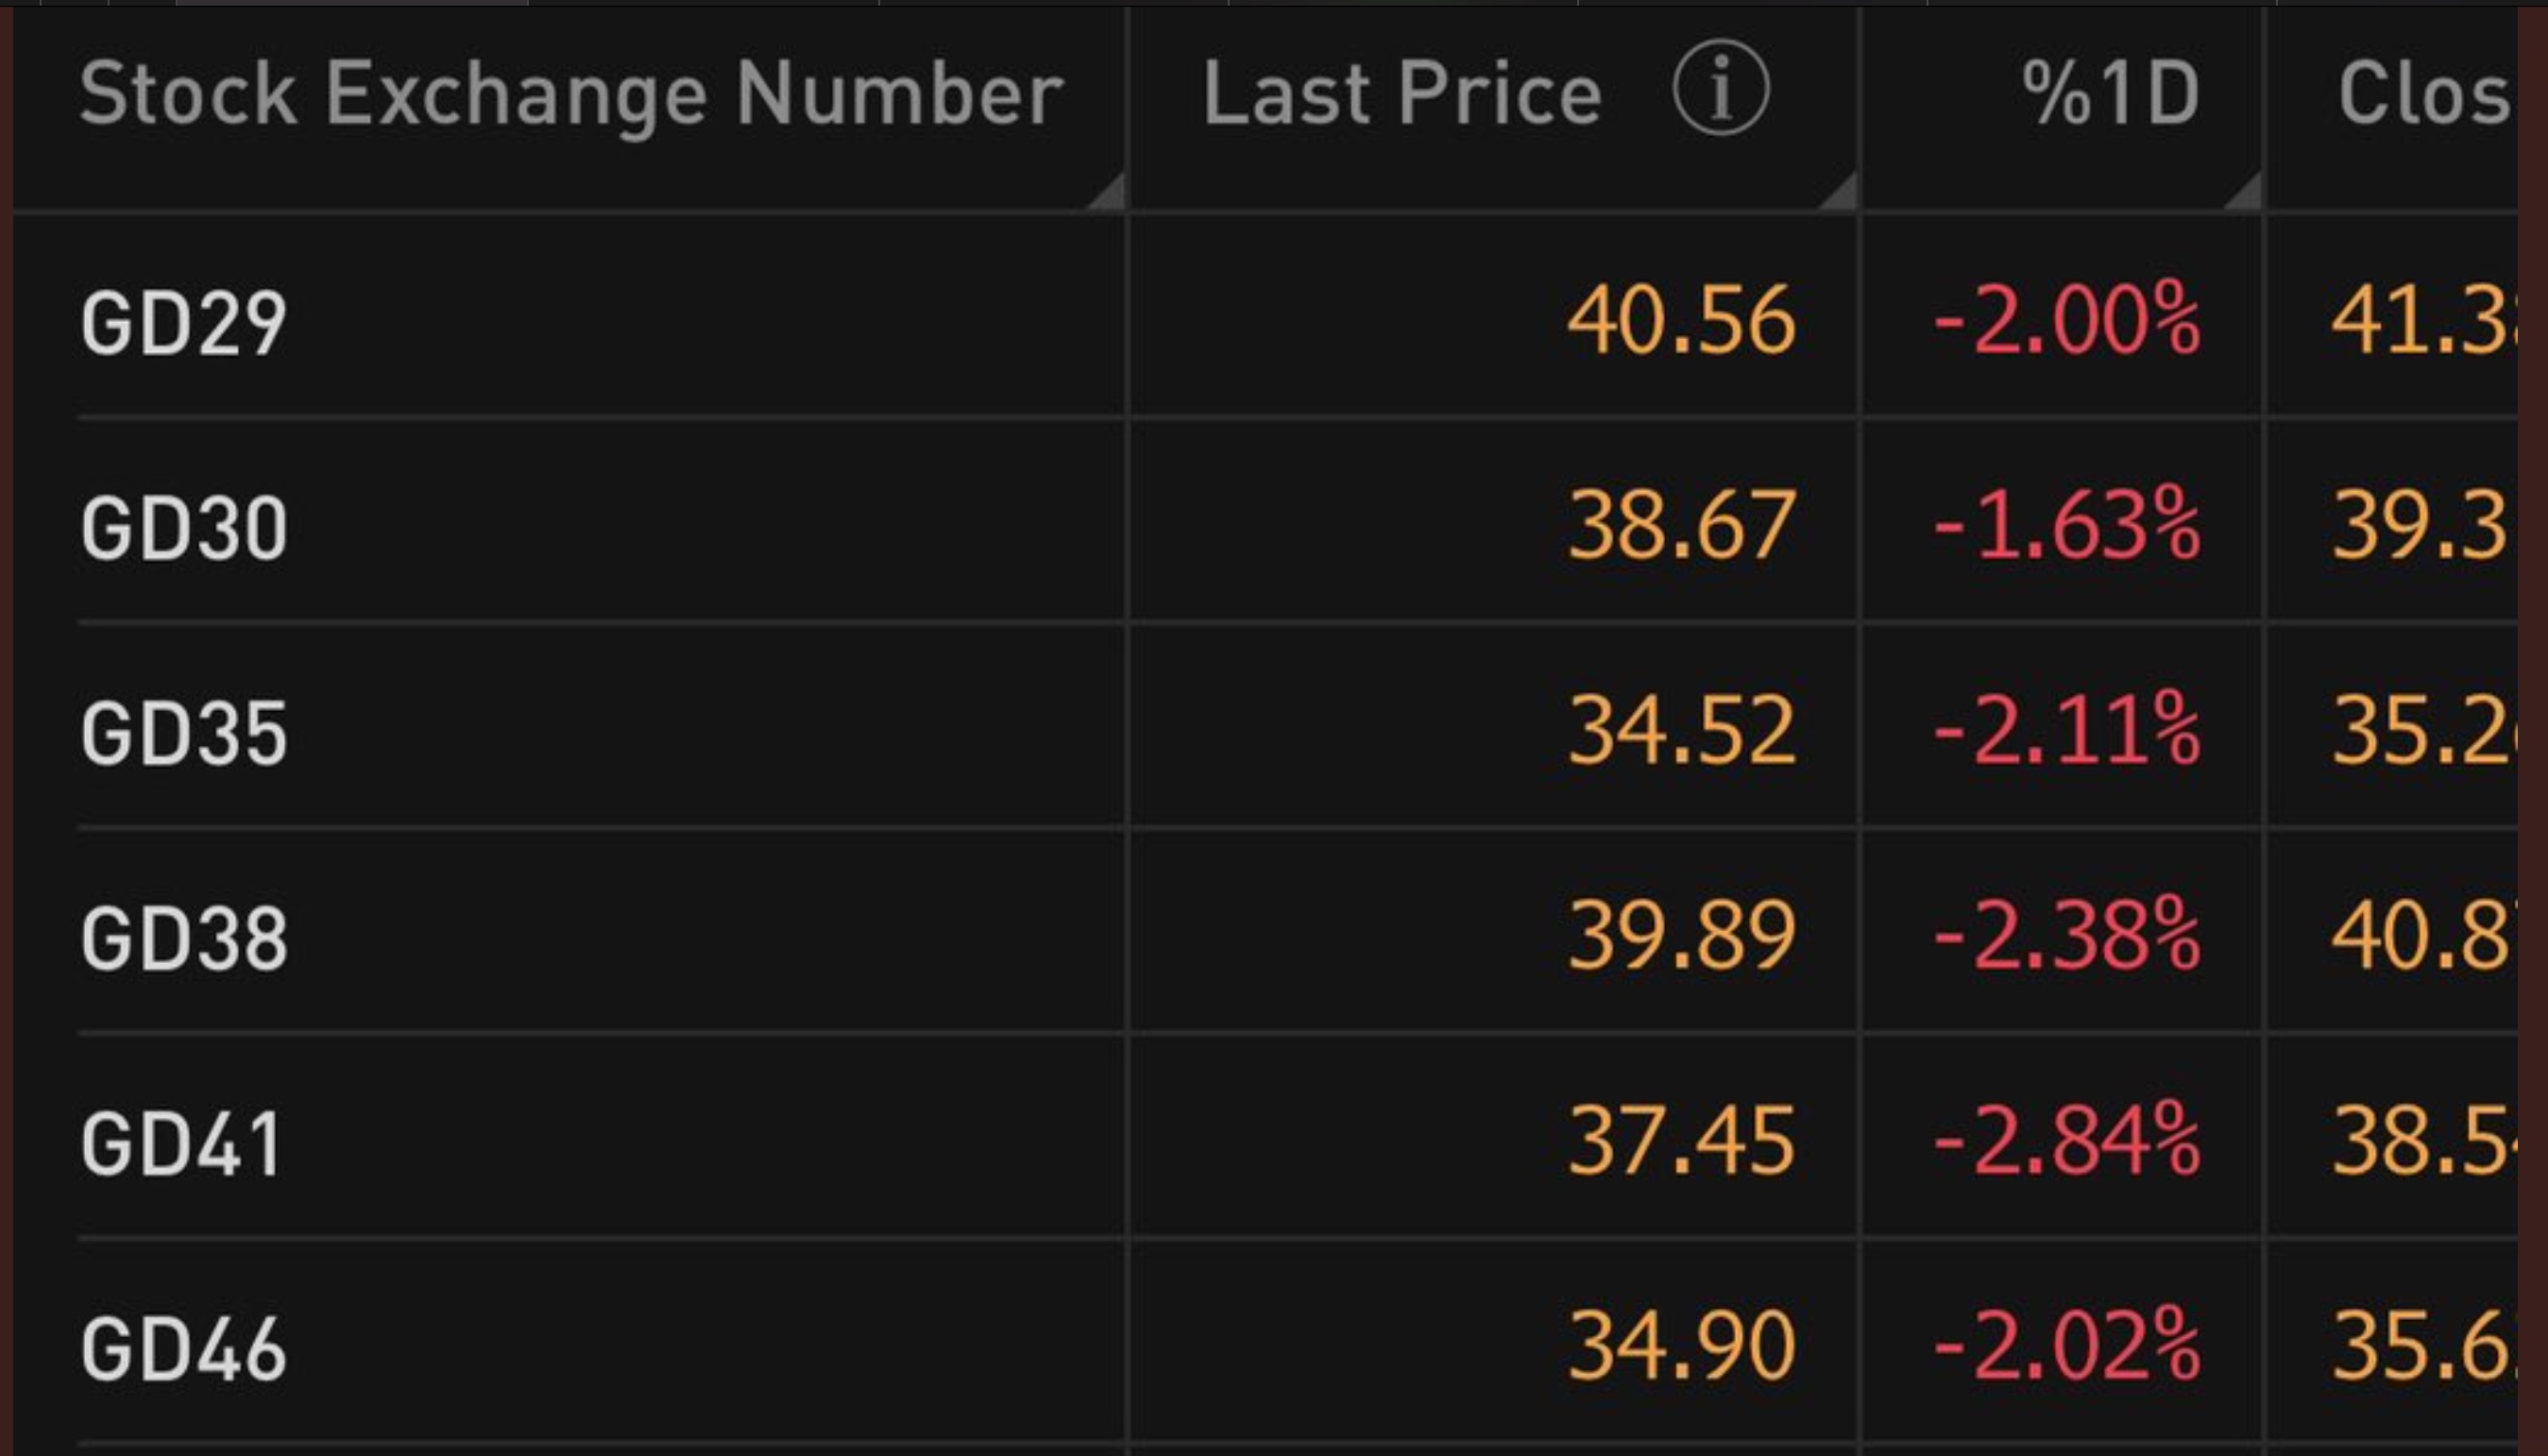The height and width of the screenshot is (1456, 2548).
Task: Click the GD30 last price 38.67
Action: pyautogui.click(x=1681, y=525)
